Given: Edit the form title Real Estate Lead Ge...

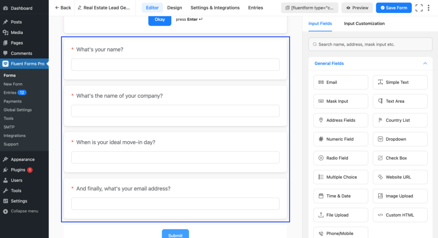Looking at the screenshot, I should tap(104, 8).
